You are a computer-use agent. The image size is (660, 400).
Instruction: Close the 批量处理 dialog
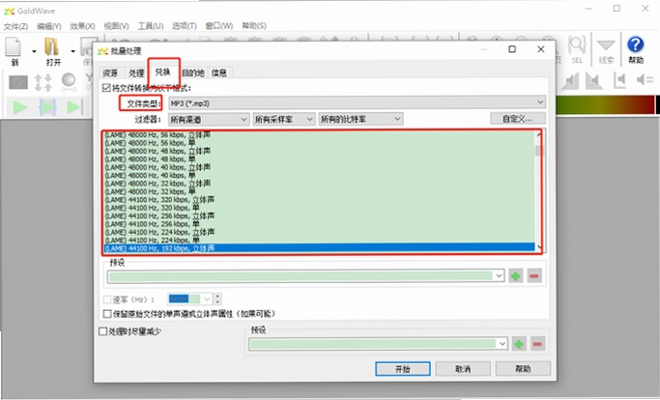point(541,49)
